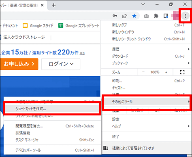Open a new tab with plus button

(x=54, y=5)
